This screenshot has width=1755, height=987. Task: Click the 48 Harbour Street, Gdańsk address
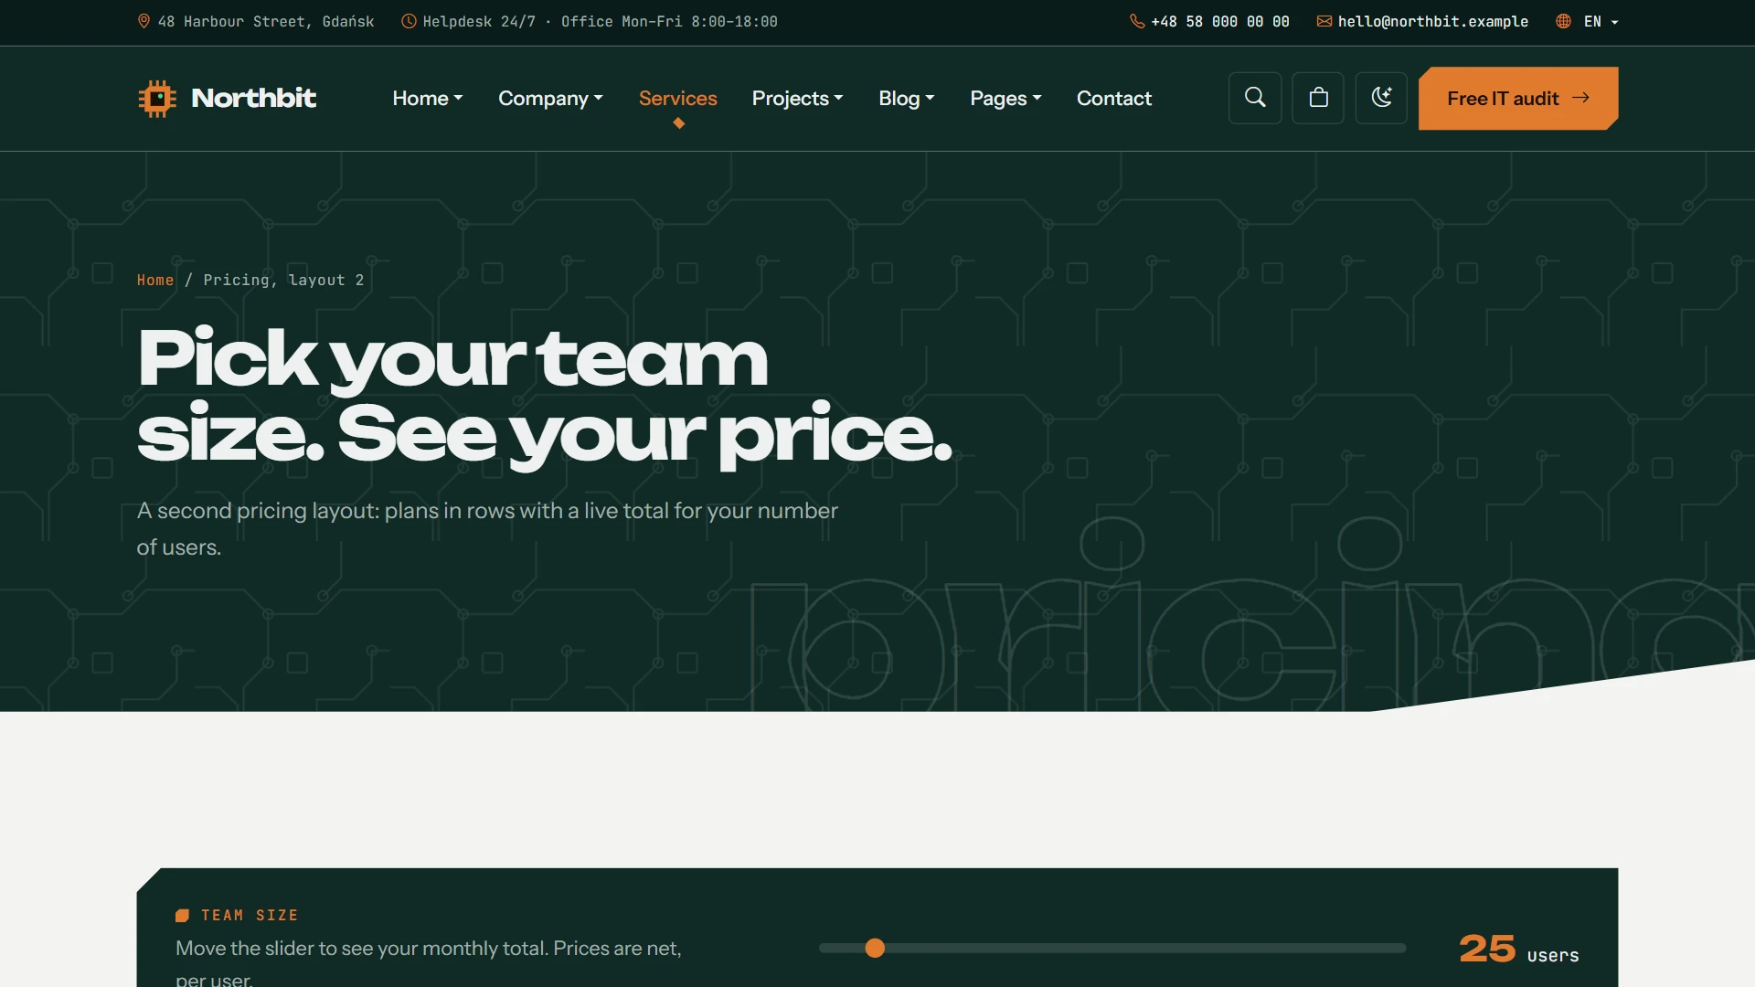pyautogui.click(x=266, y=21)
